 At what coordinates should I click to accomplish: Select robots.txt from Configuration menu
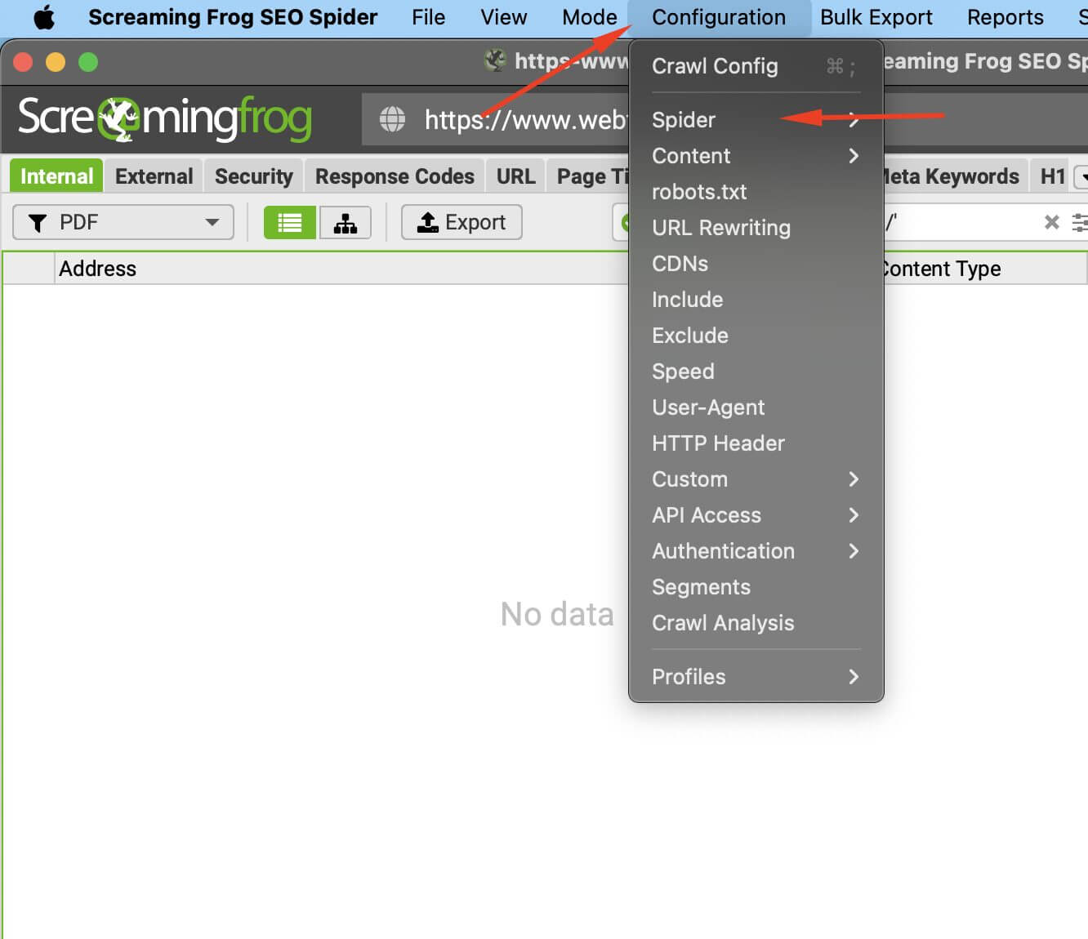699,192
